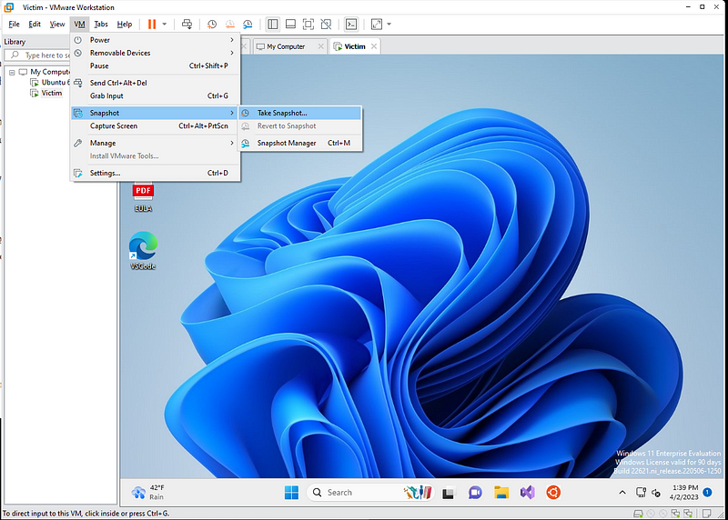This screenshot has height=520, width=728.
Task: Toggle the thumbnail bar view icon
Action: [x=290, y=25]
